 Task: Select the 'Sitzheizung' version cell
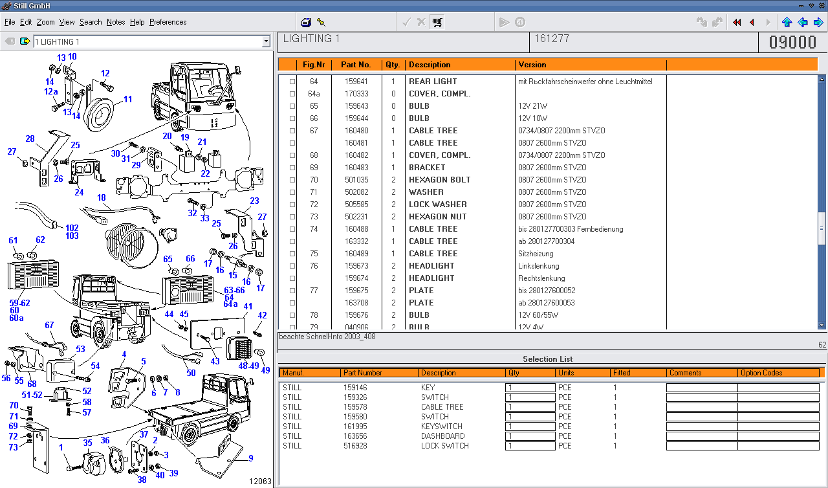click(536, 254)
